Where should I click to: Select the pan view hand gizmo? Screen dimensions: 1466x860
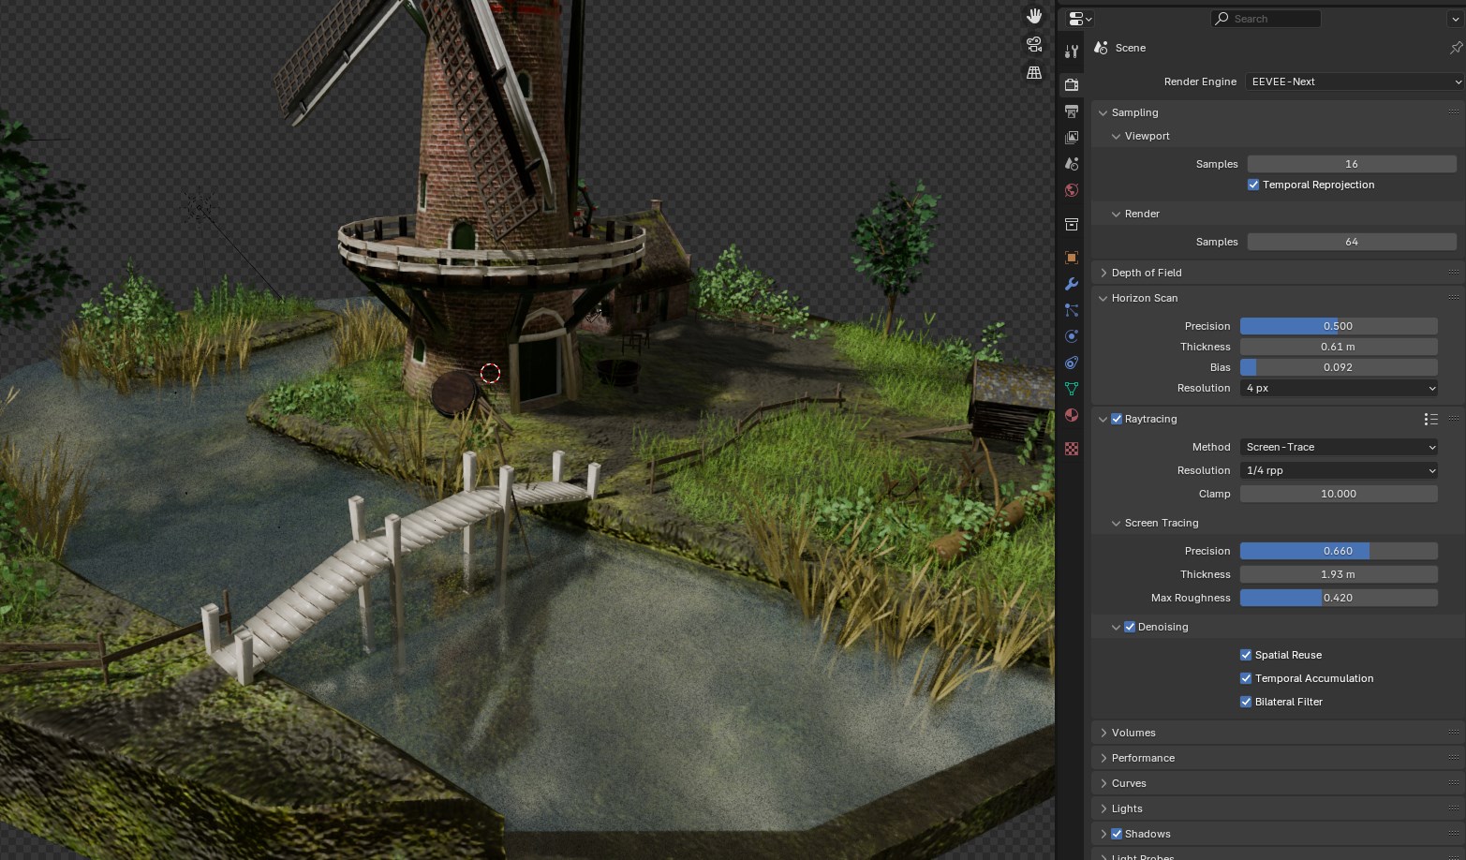click(x=1034, y=16)
